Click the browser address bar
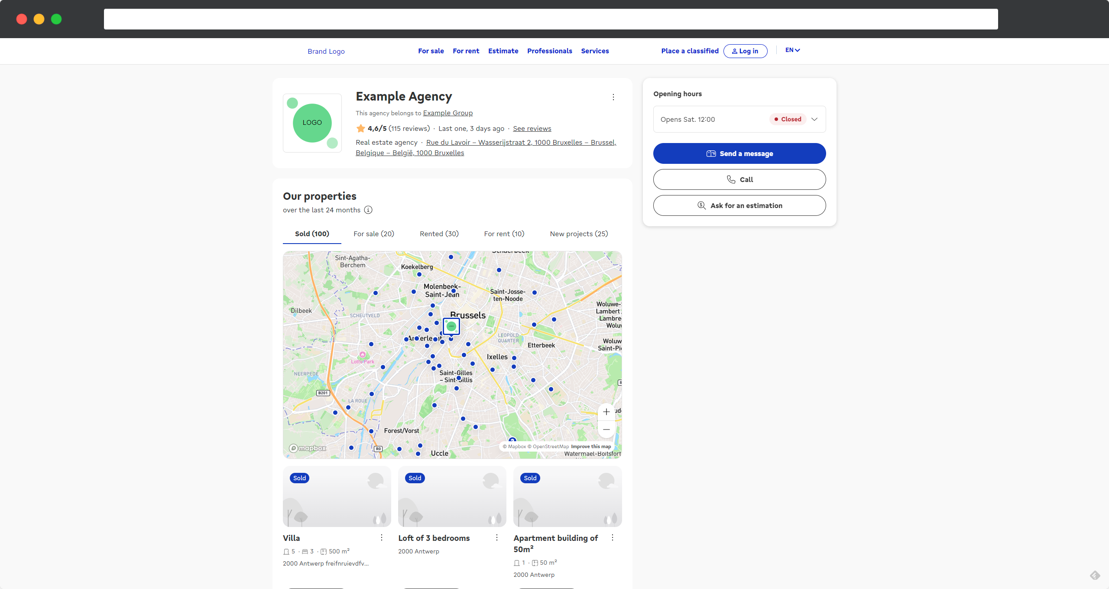 point(551,19)
